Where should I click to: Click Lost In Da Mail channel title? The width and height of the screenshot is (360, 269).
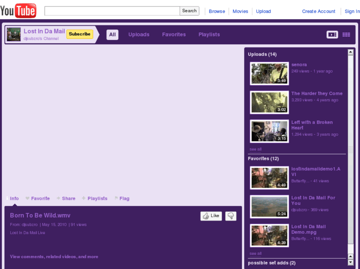pos(44,32)
